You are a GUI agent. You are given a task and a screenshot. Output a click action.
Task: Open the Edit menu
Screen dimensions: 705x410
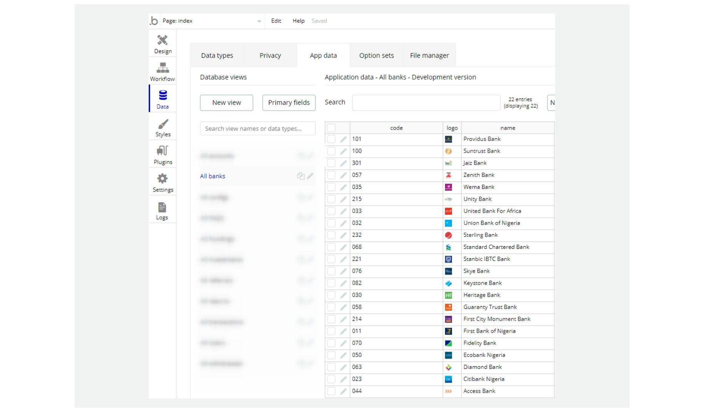coord(276,21)
